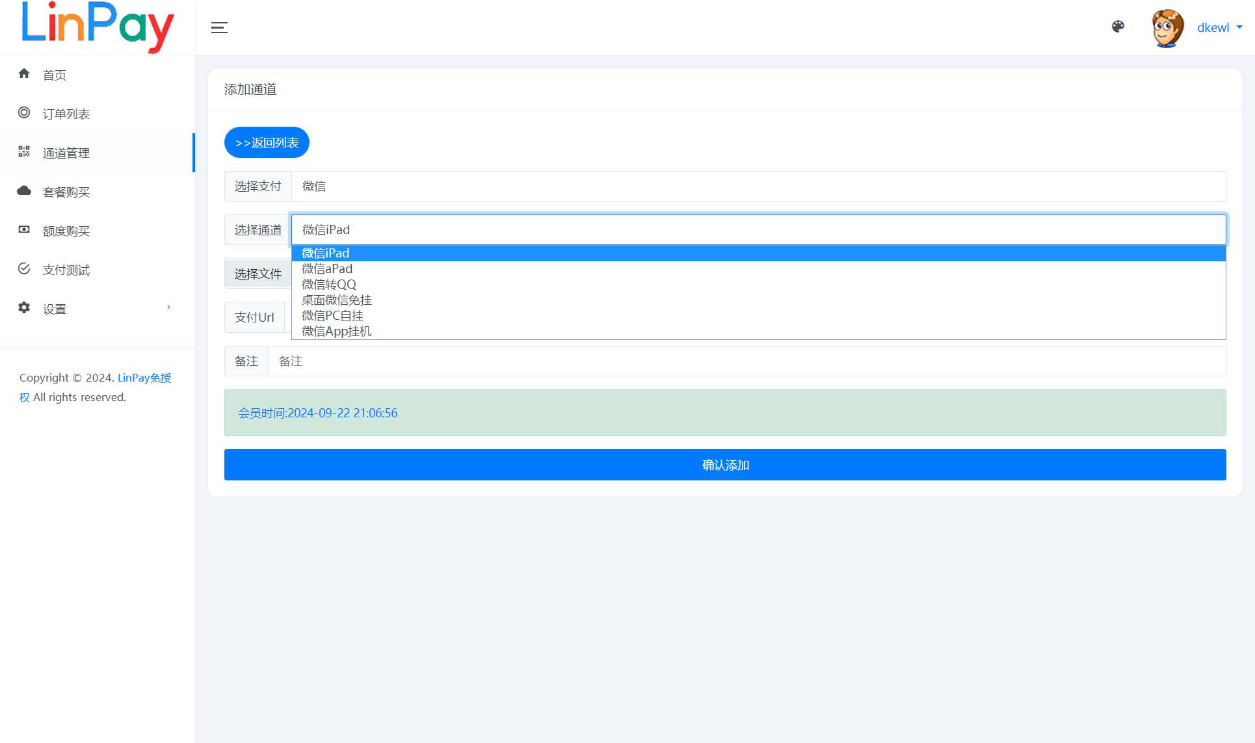Expand the 设置 submenu chevron
This screenshot has width=1255, height=743.
coord(168,307)
